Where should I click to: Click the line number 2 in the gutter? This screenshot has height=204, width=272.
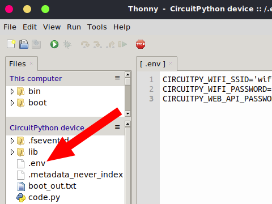pyautogui.click(x=151, y=89)
